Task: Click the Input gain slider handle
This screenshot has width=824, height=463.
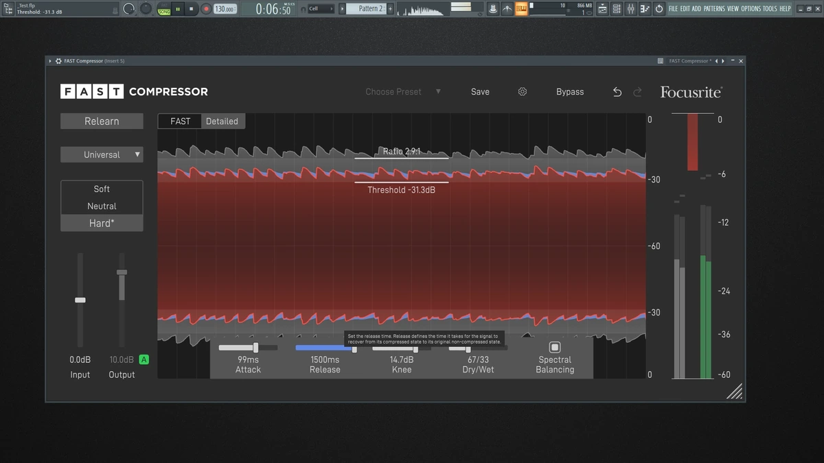Action: [x=80, y=300]
